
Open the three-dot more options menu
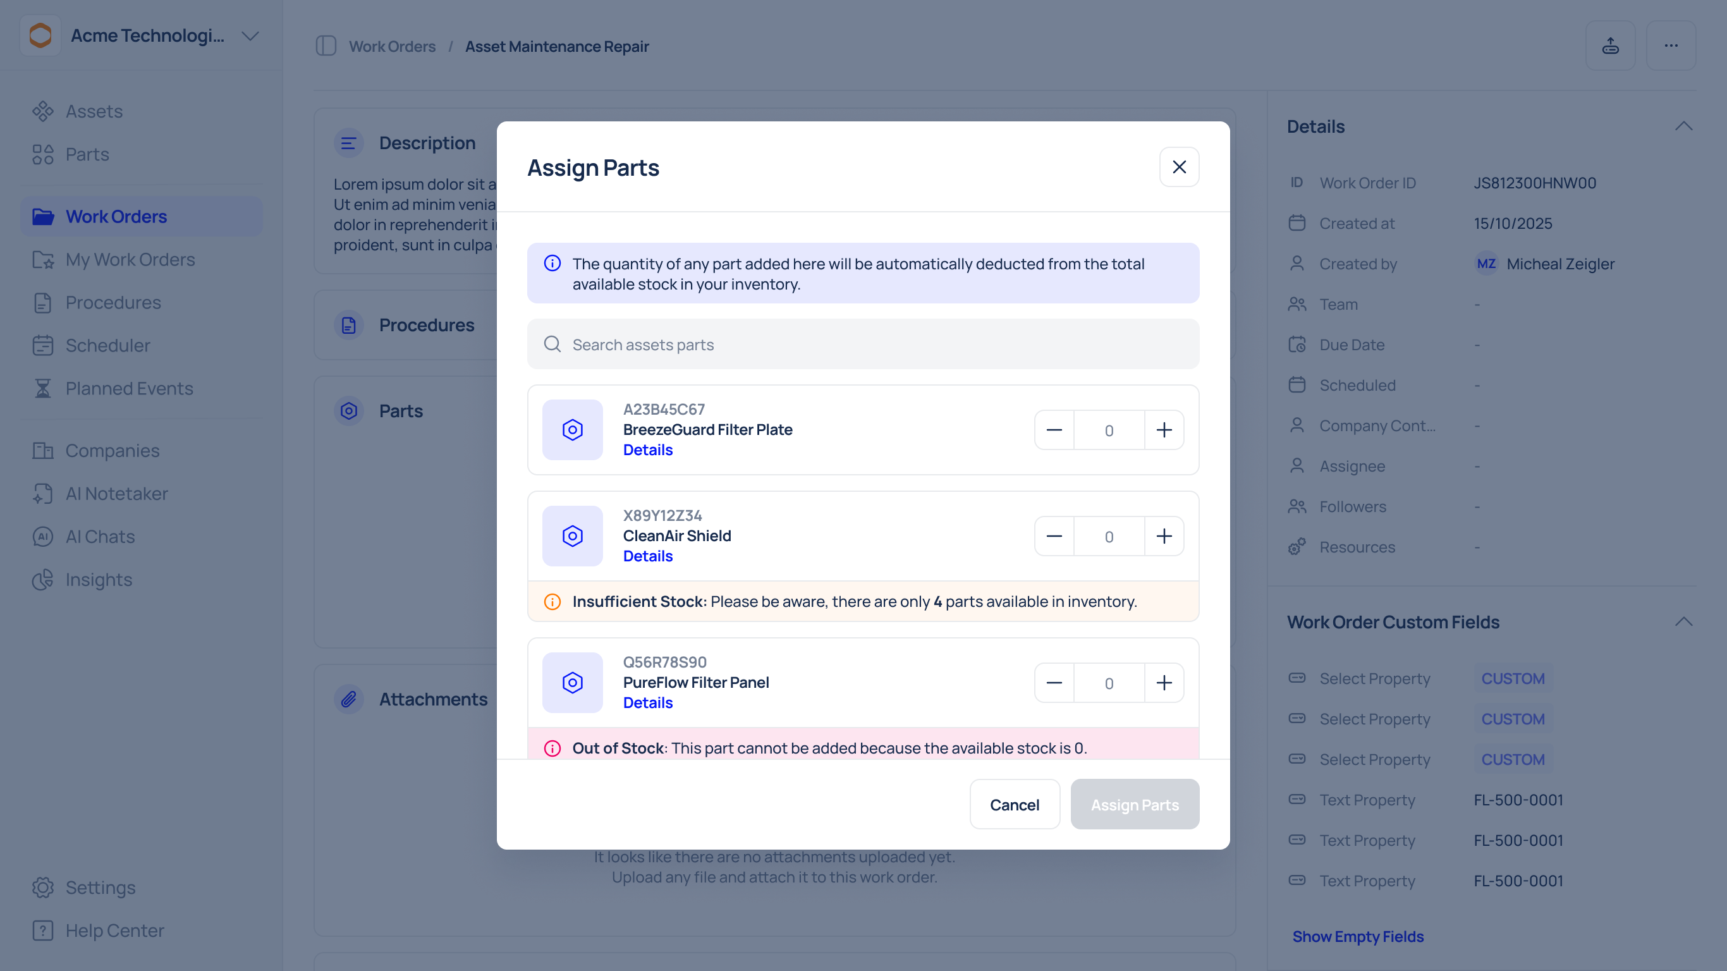[1670, 46]
